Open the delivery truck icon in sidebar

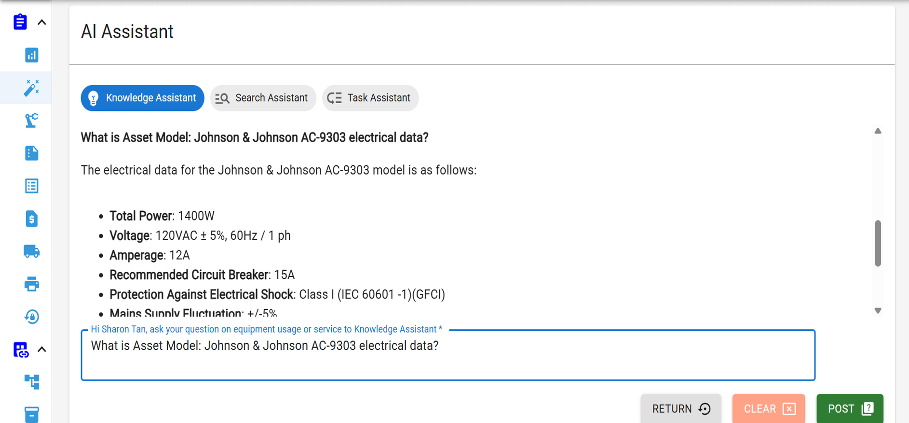point(32,251)
